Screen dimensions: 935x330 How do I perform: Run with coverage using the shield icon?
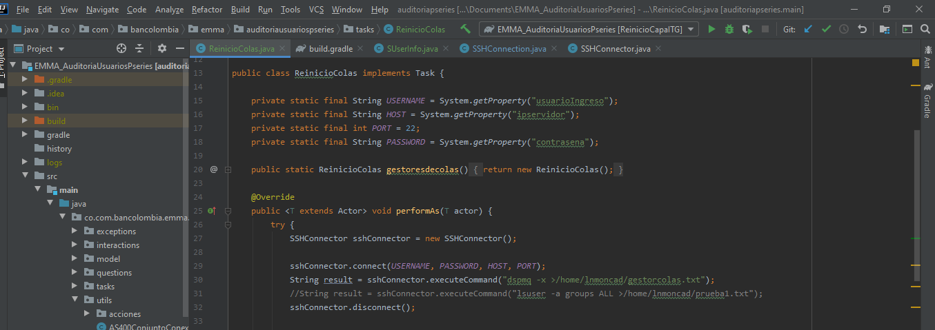pyautogui.click(x=747, y=30)
